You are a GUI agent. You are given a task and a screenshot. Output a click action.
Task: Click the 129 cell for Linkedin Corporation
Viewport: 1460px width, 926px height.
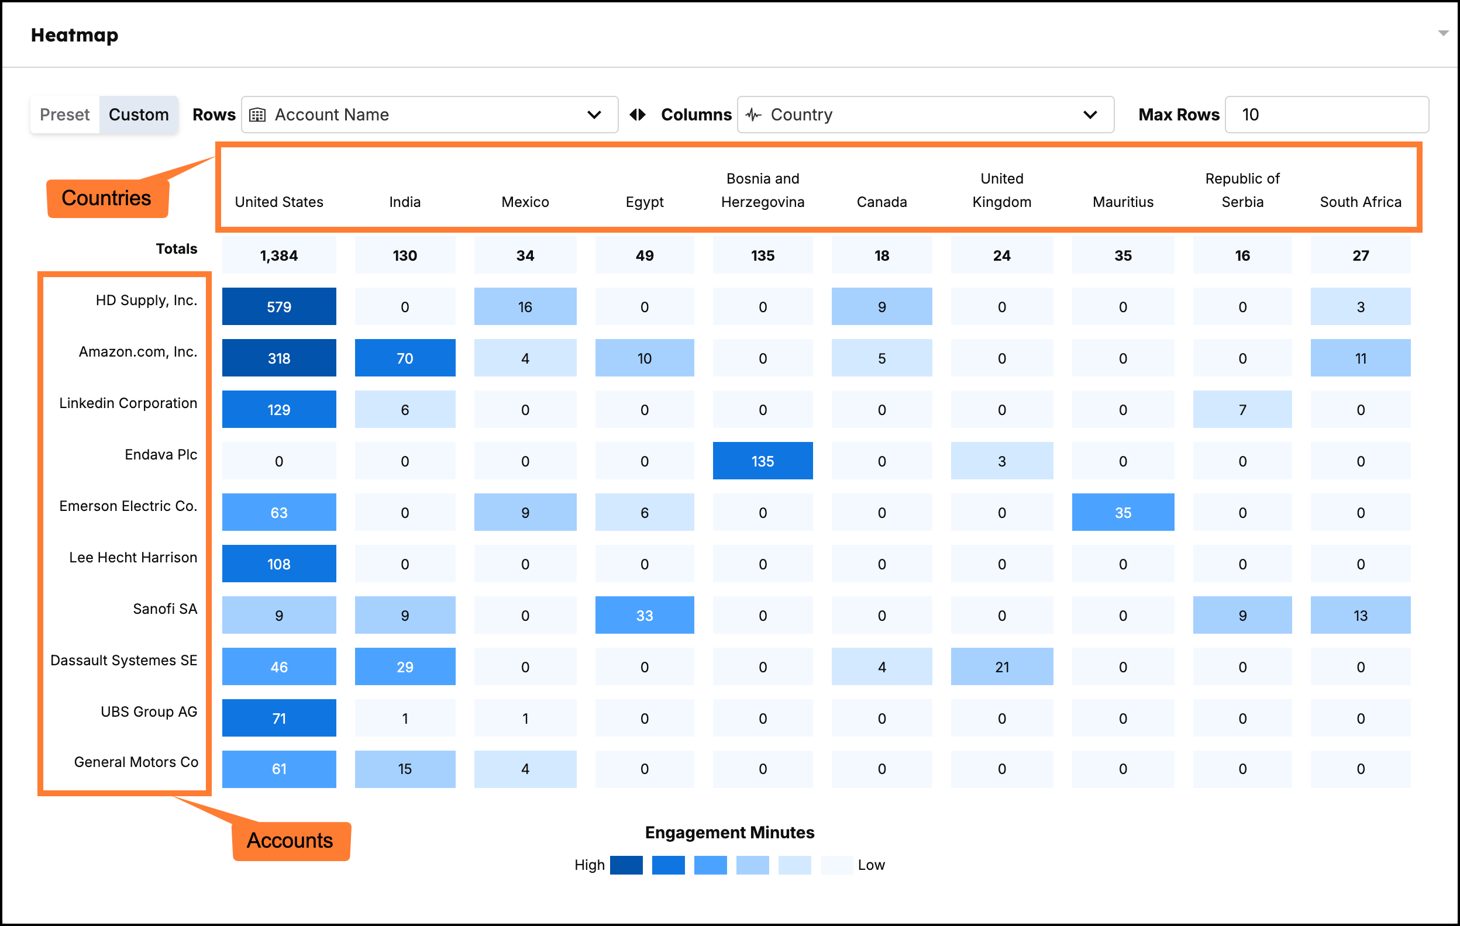279,410
